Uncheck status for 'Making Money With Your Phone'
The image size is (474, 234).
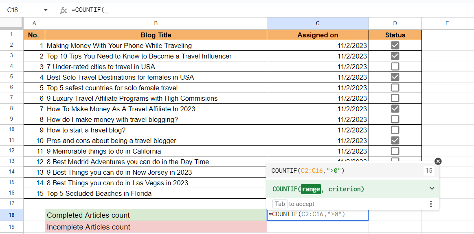point(395,45)
